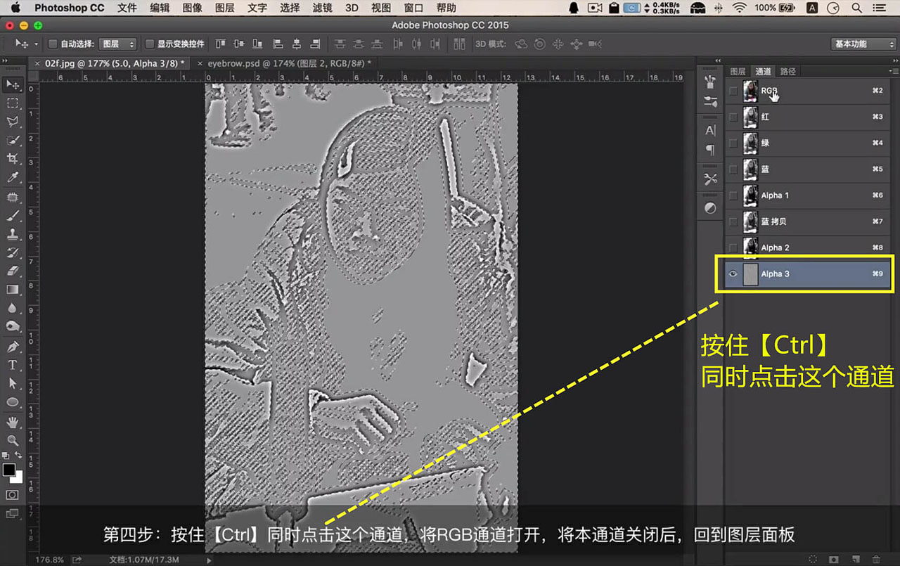Open the 图层 auto-select dropdown
The image size is (900, 566).
click(118, 44)
